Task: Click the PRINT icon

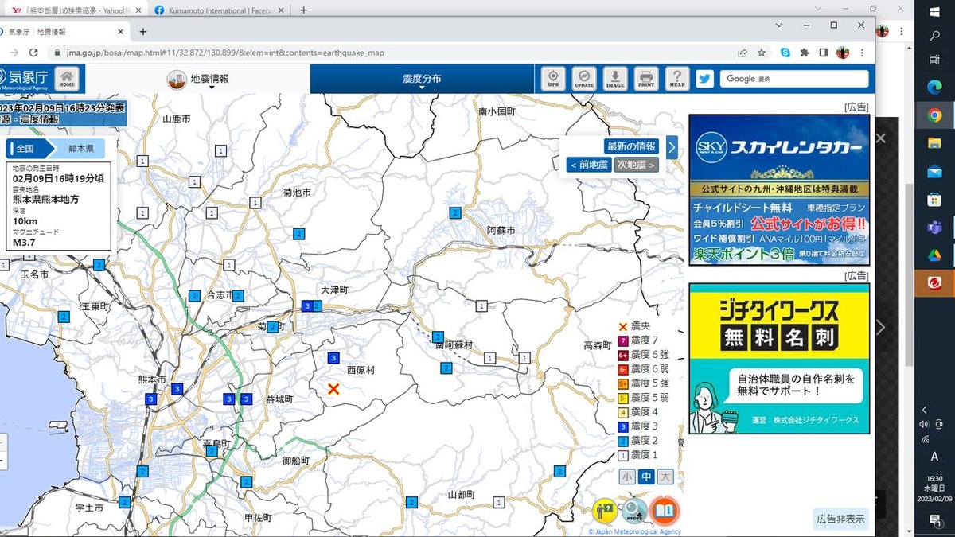Action: (x=646, y=79)
